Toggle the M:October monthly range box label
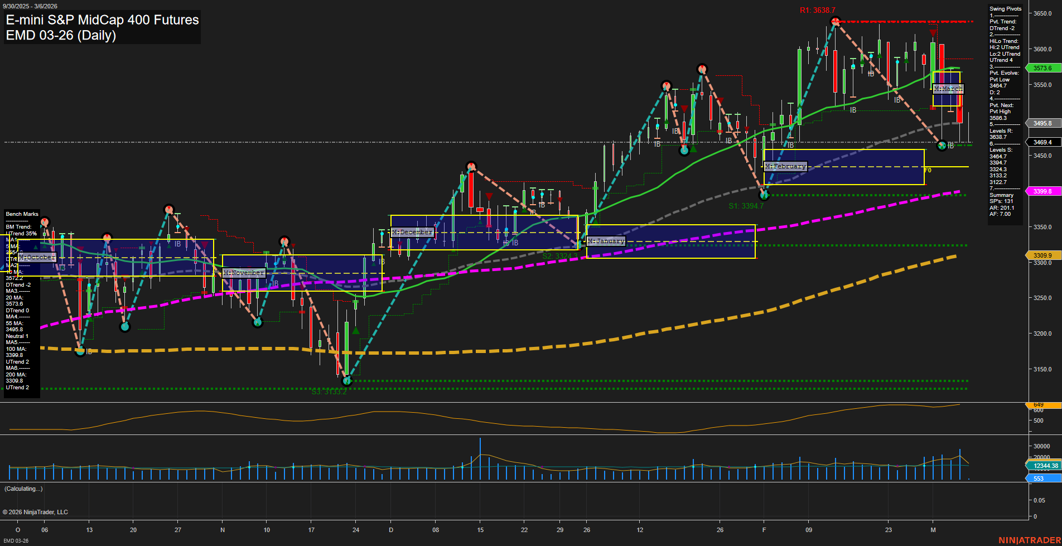The width and height of the screenshot is (1062, 546). pos(36,257)
